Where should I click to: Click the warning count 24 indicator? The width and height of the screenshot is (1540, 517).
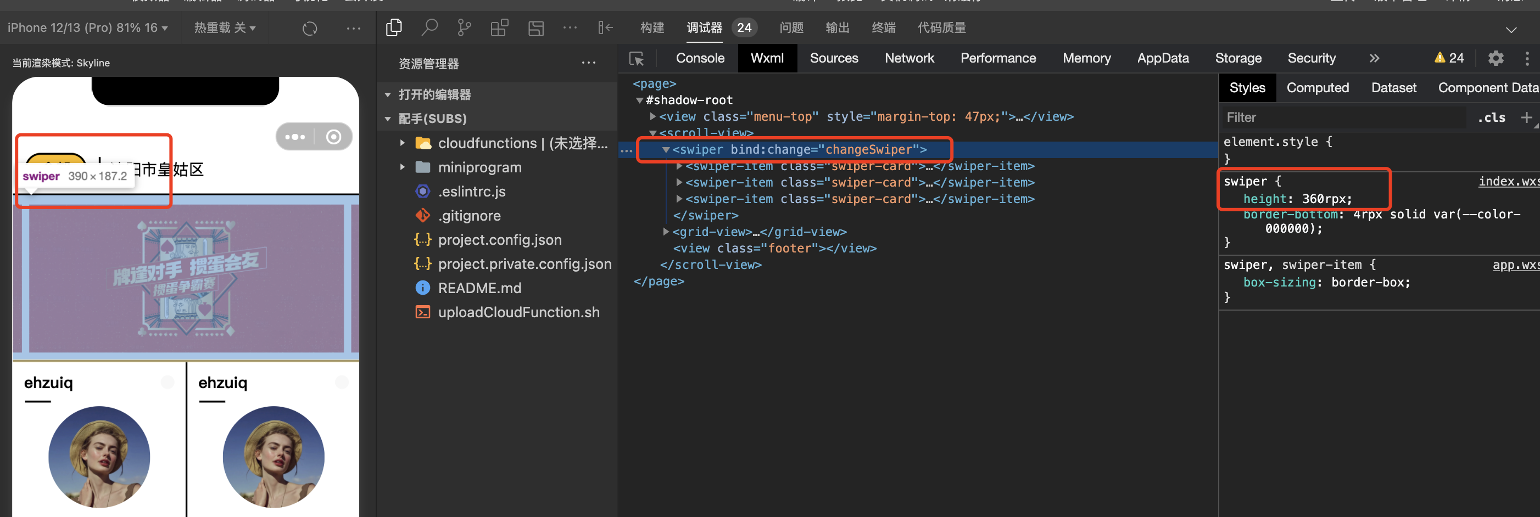(1449, 58)
